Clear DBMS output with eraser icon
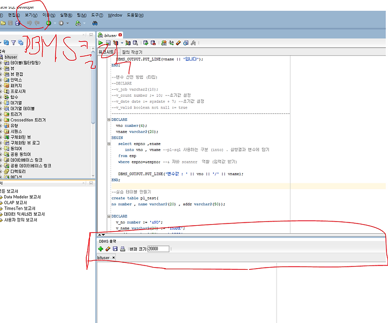 (x=108, y=249)
